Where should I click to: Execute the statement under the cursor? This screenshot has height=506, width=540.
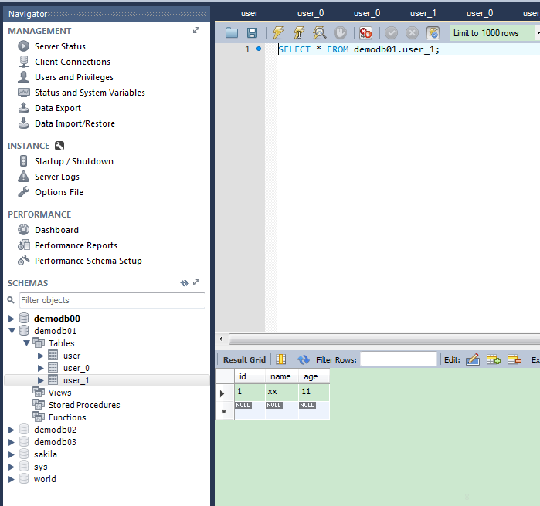pyautogui.click(x=299, y=33)
